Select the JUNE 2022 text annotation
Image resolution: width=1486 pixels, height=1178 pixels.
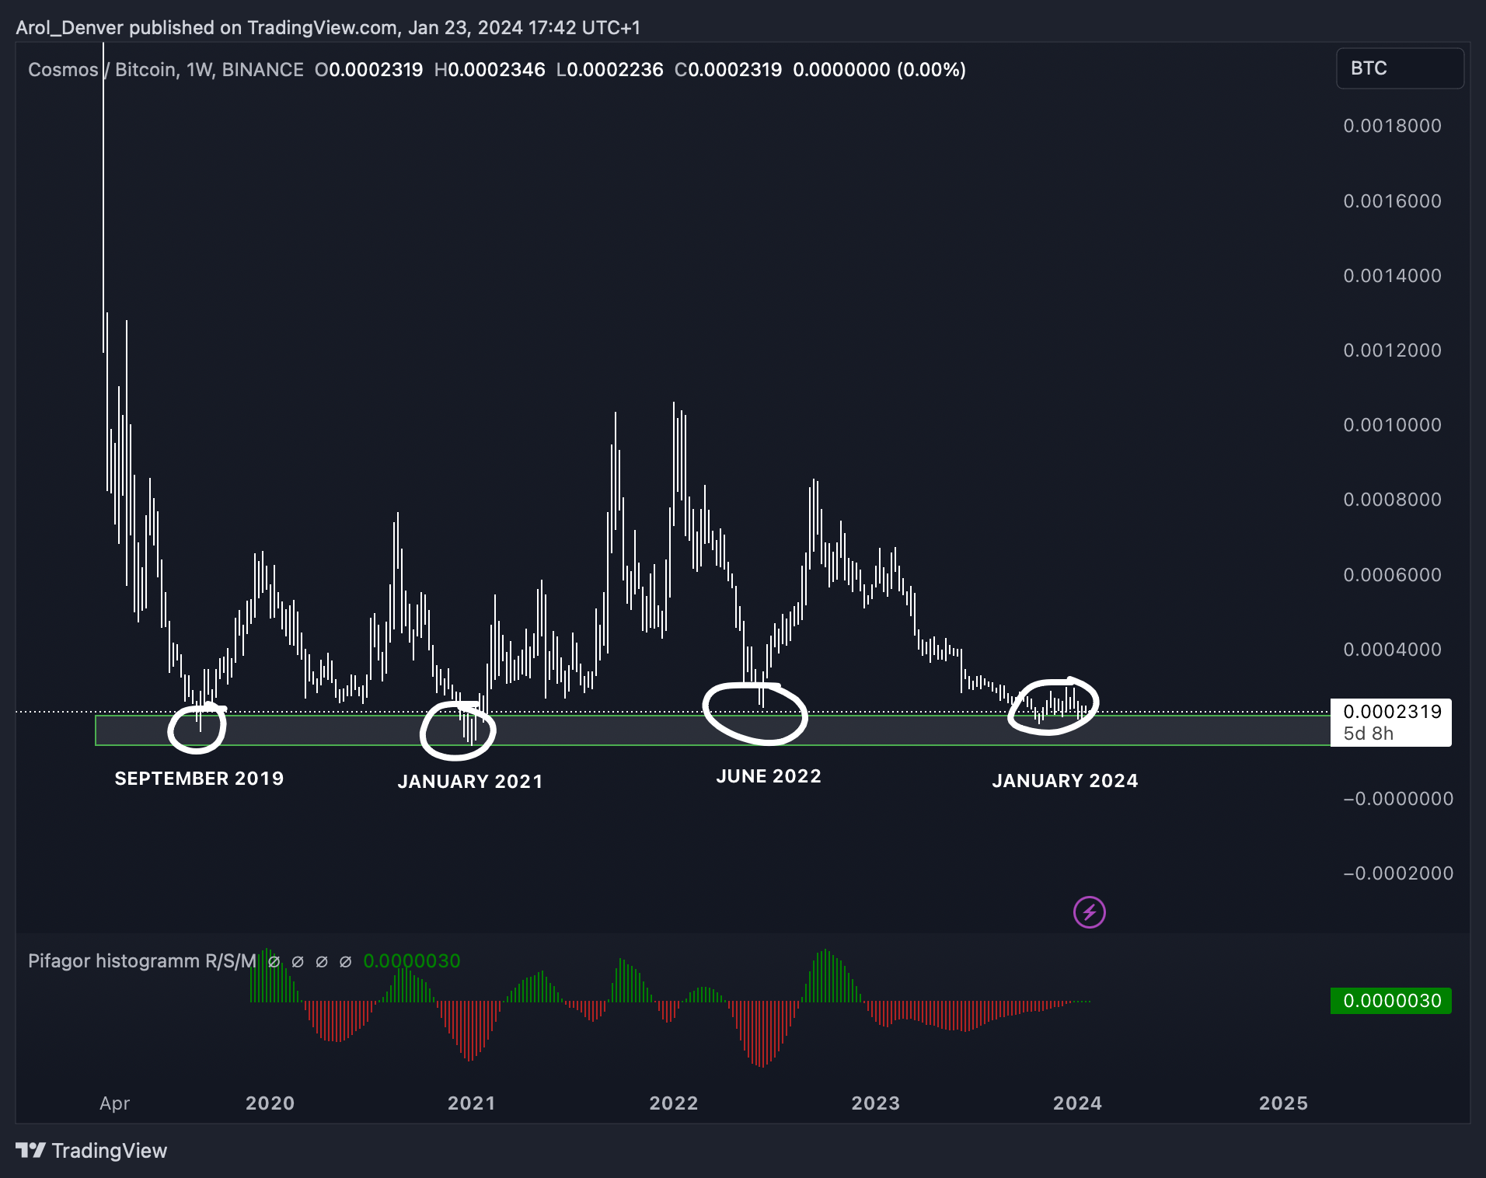tap(769, 776)
